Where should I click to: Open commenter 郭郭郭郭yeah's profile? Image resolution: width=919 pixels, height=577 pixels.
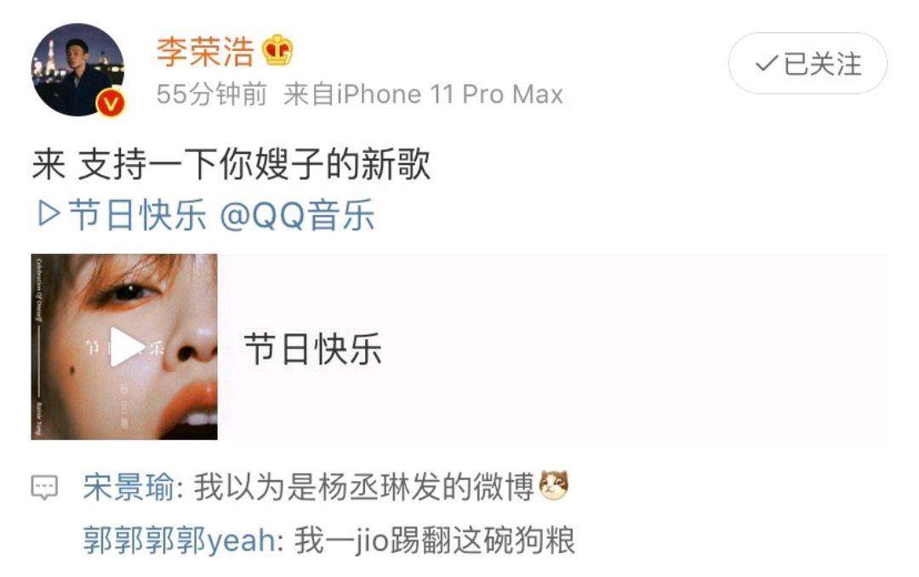pos(180,540)
